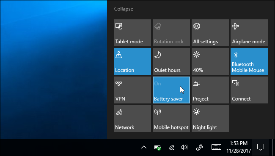
Task: Open the Project display tile
Action: pyautogui.click(x=210, y=90)
